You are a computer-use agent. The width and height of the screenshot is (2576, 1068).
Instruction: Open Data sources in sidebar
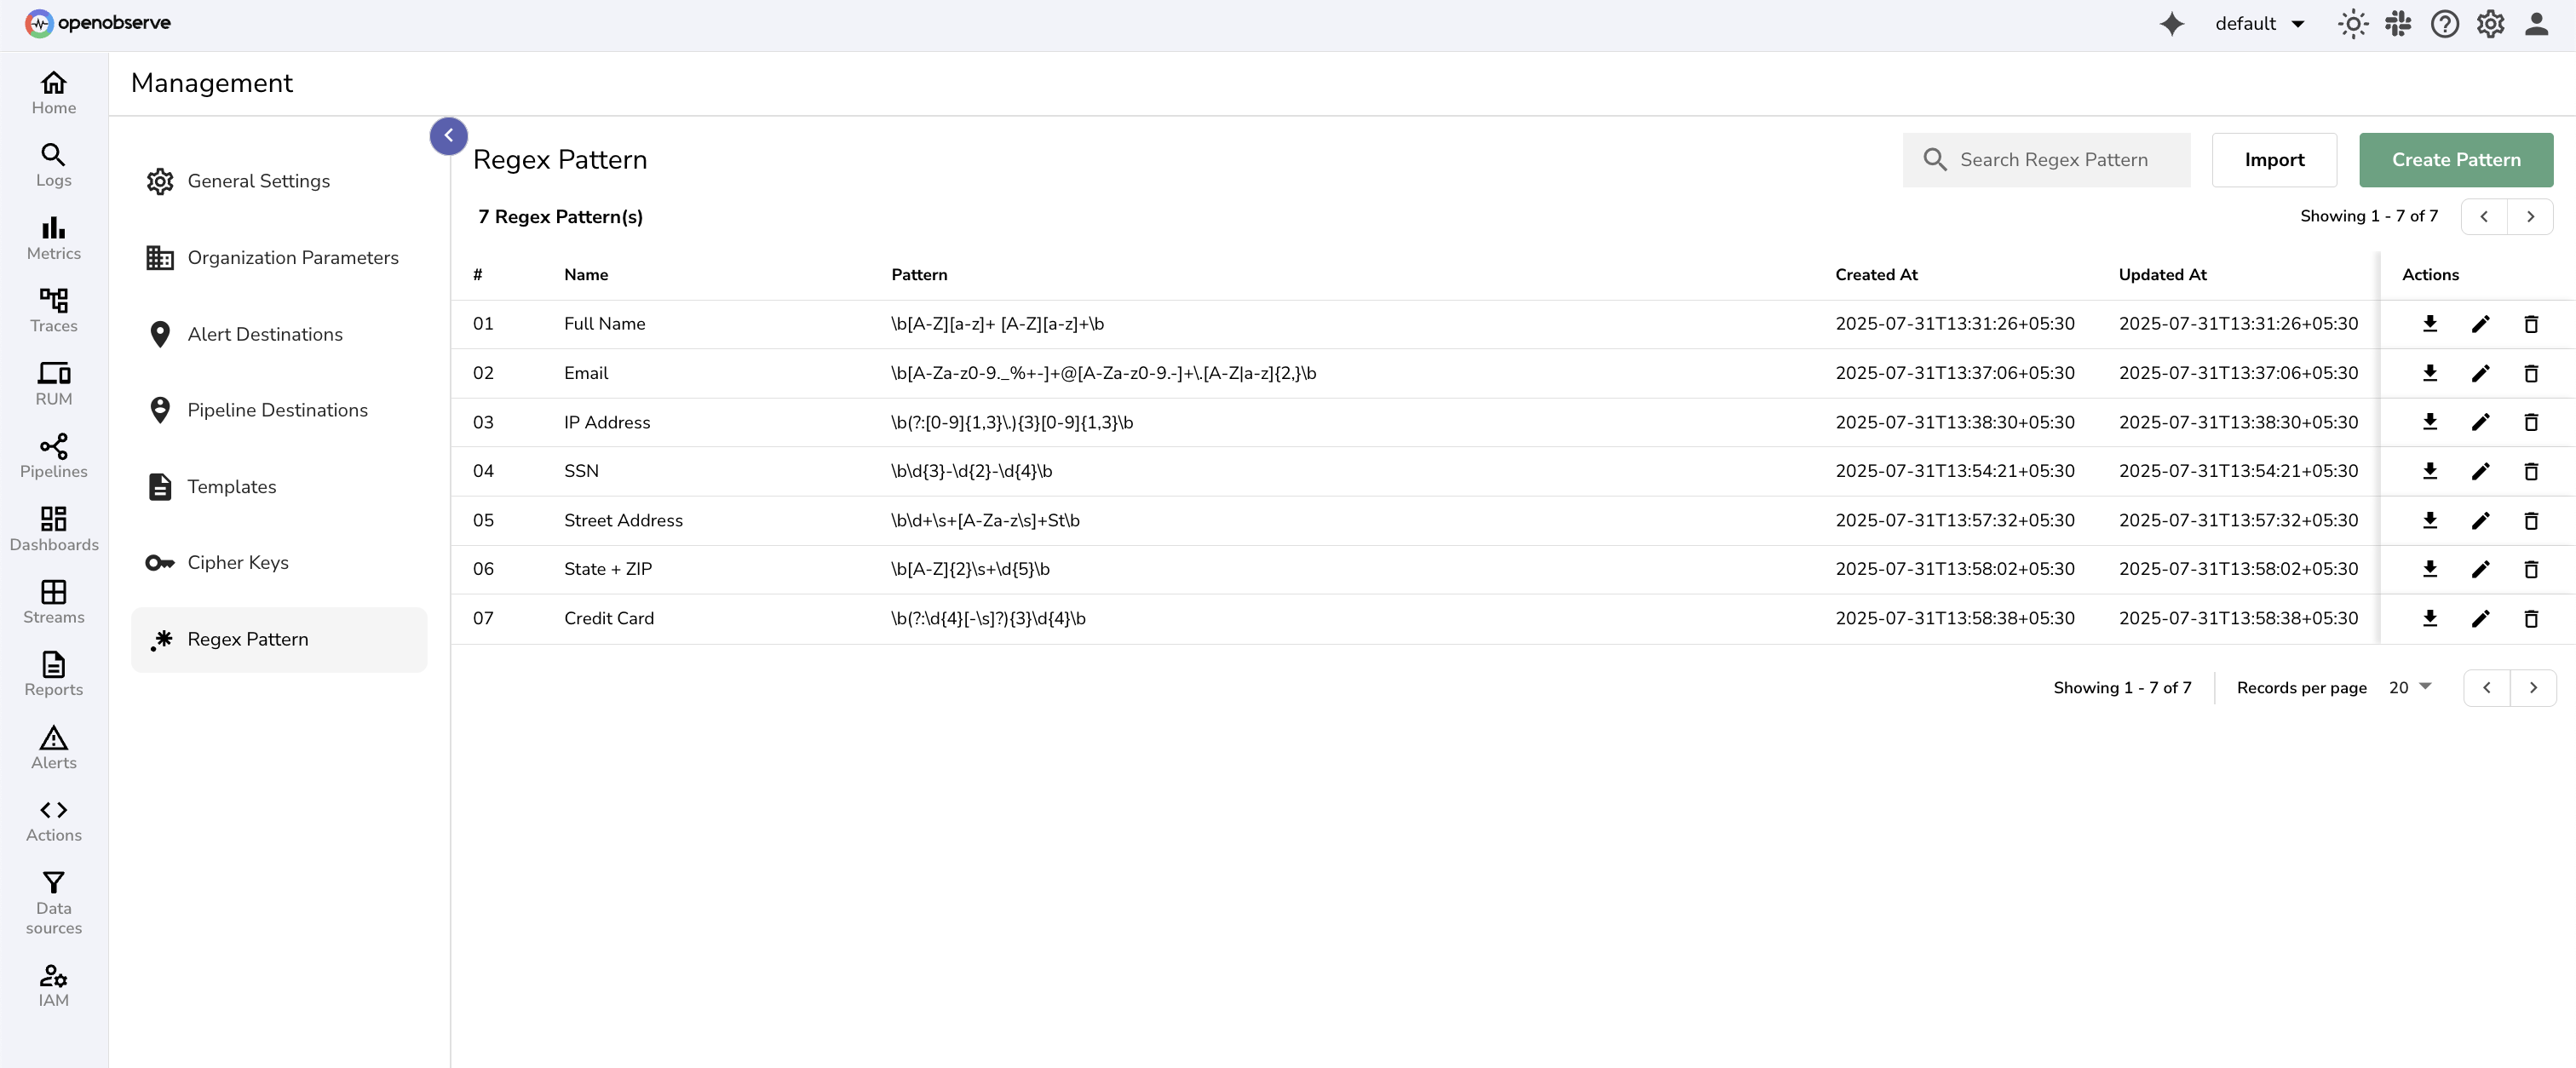coord(54,903)
